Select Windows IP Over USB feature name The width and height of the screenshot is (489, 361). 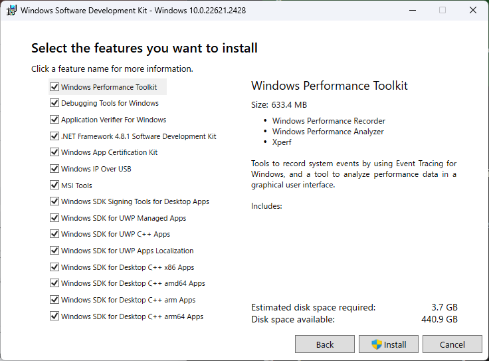pyautogui.click(x=96, y=169)
